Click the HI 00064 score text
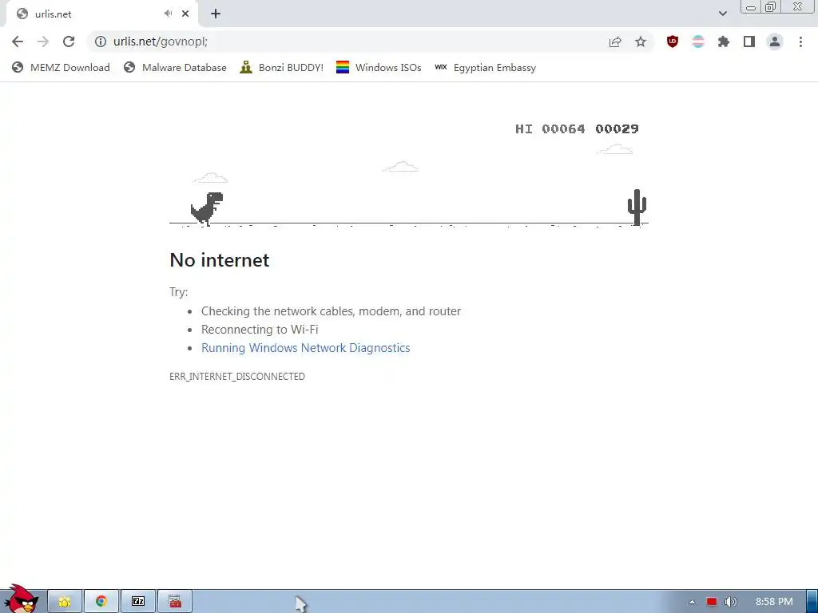 pos(550,129)
